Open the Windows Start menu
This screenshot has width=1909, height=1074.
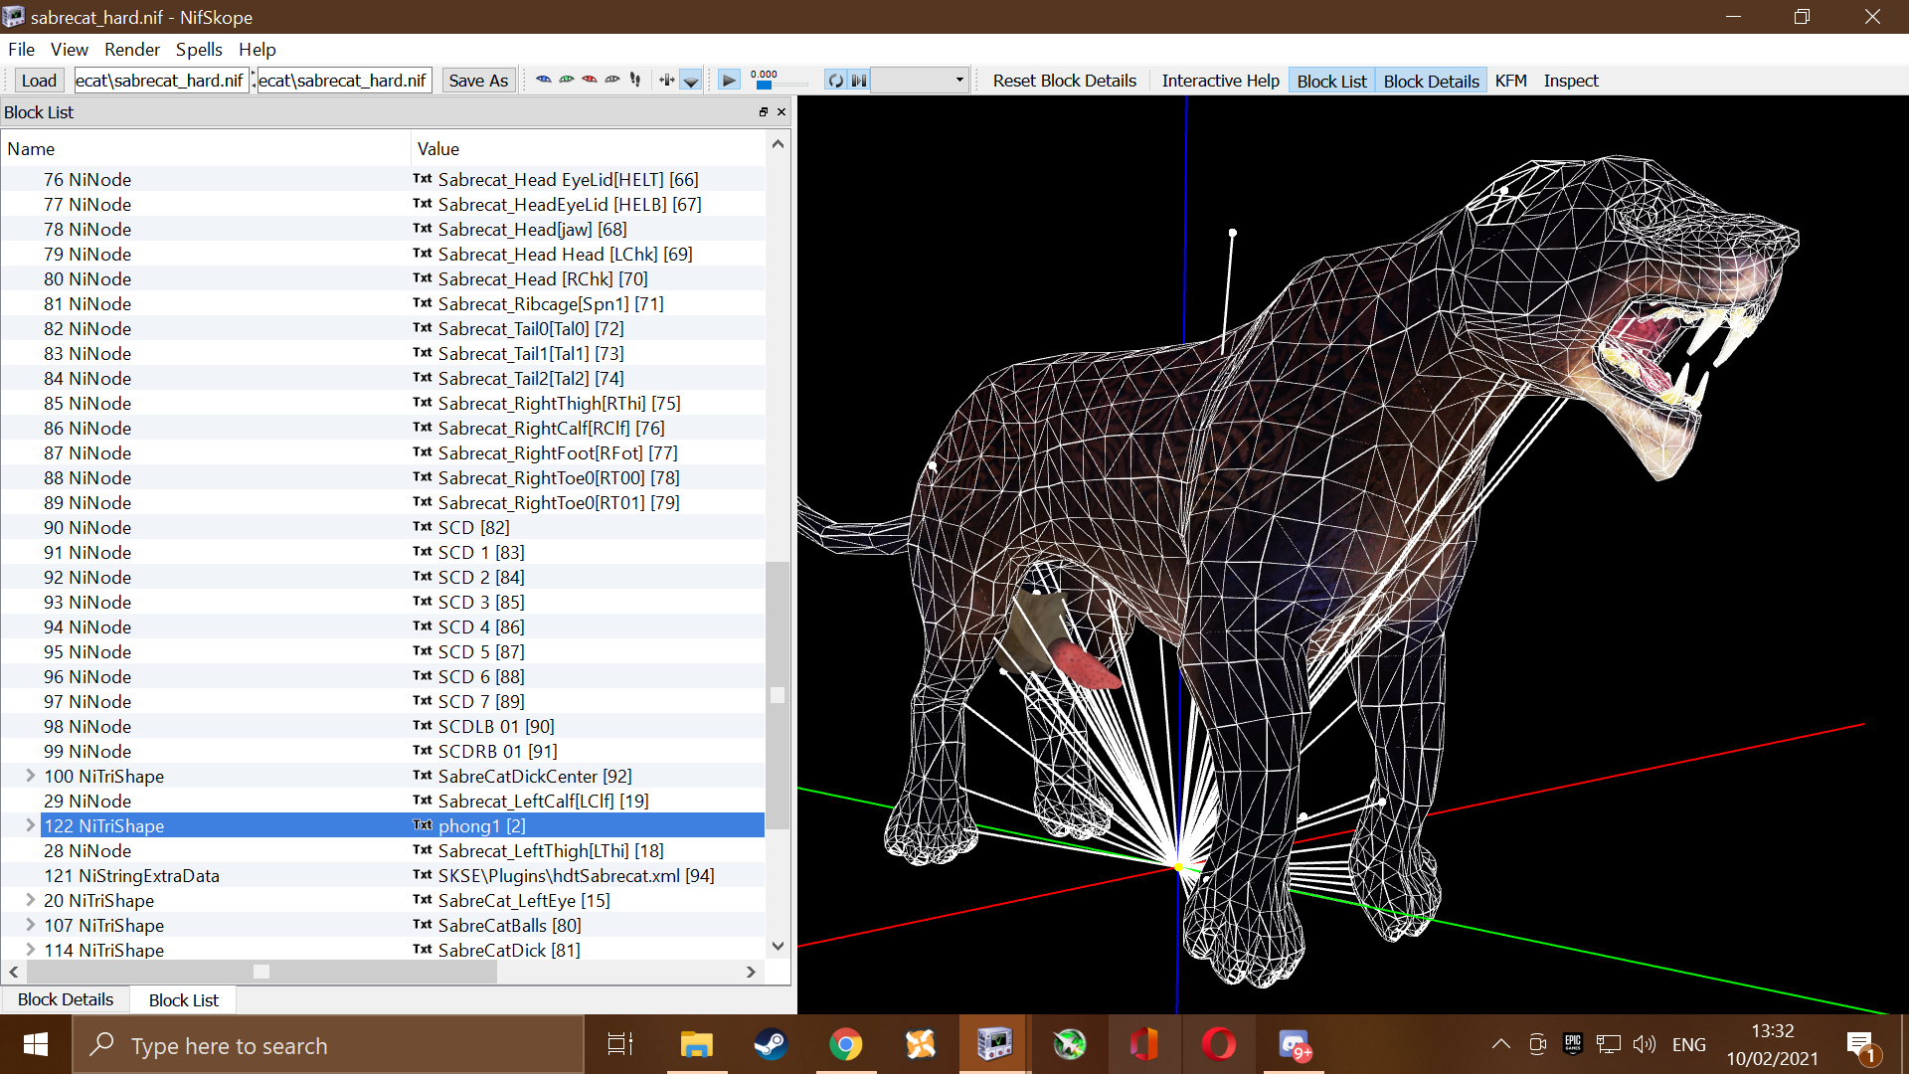(36, 1045)
